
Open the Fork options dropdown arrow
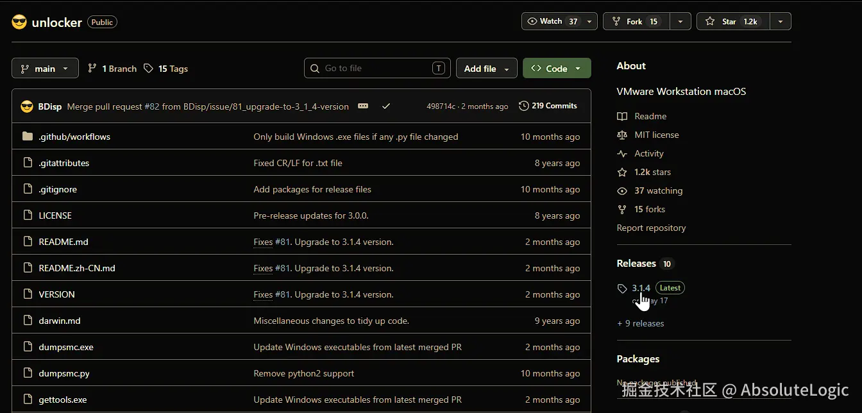coord(680,21)
